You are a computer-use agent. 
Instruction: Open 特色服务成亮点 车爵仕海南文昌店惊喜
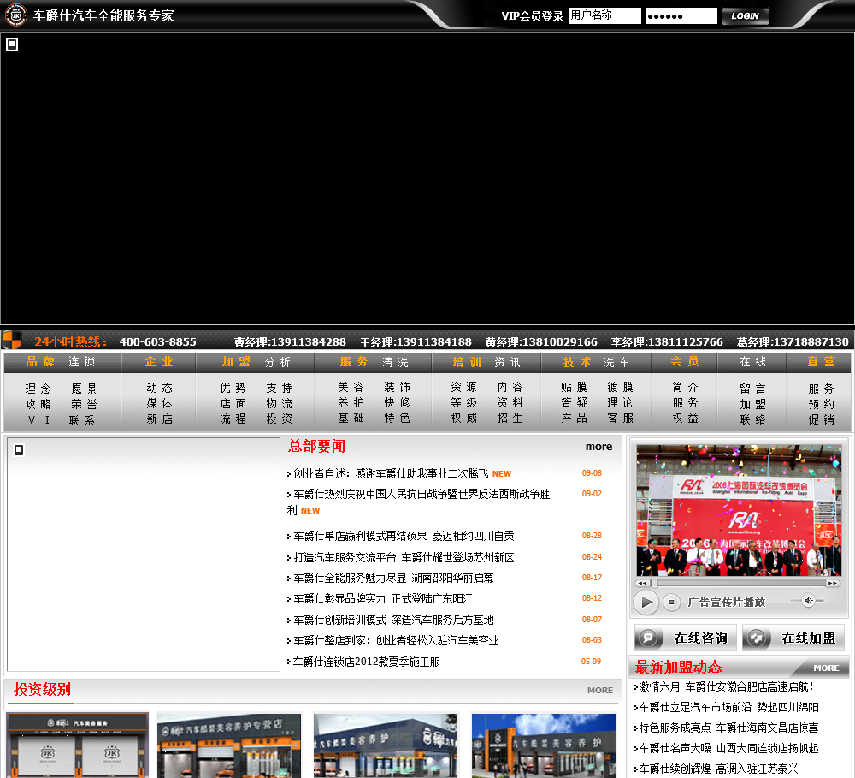[x=728, y=728]
